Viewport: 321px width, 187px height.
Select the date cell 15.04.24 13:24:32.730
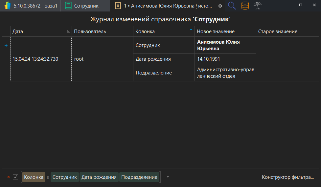[41, 59]
